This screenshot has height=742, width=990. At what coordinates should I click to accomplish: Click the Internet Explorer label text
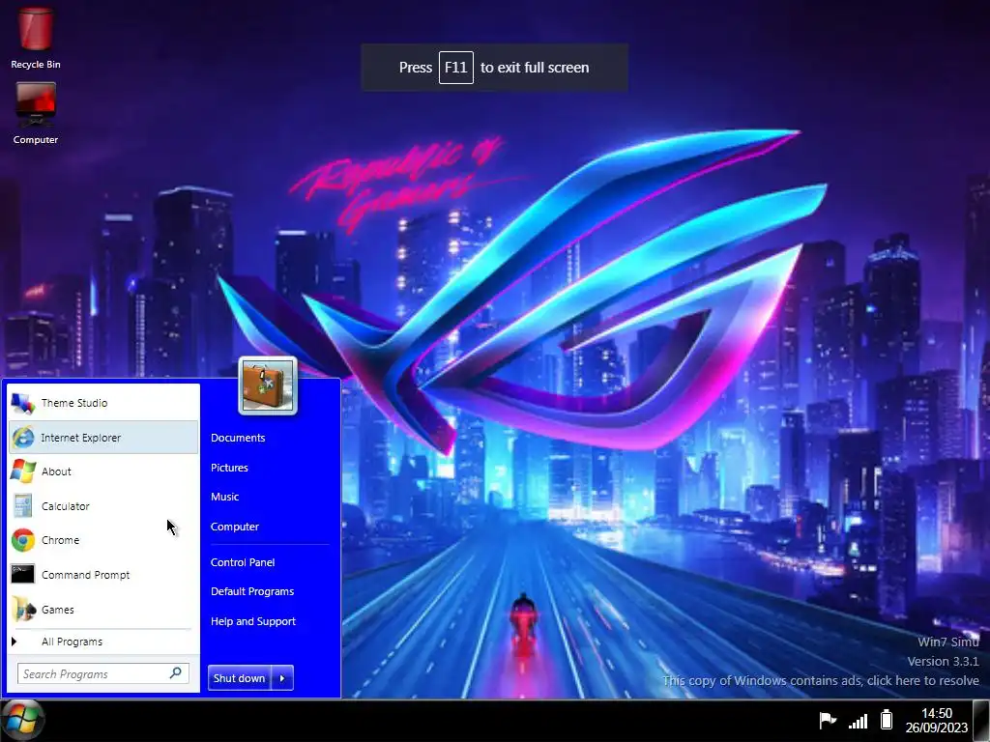click(81, 438)
